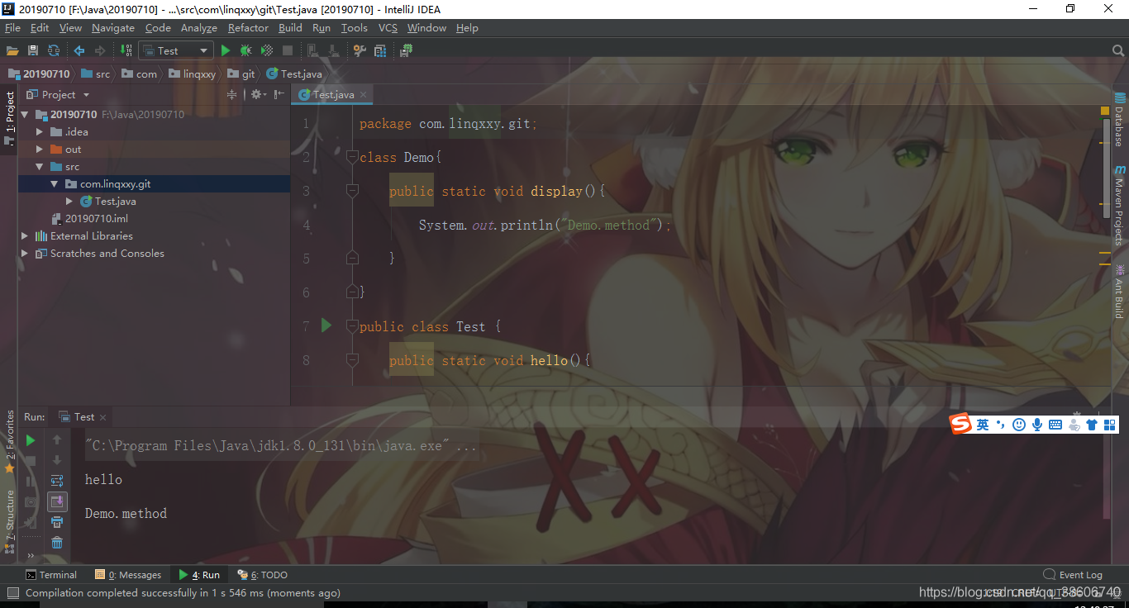Click the Open file toolbar icon
The height and width of the screenshot is (608, 1129).
[12, 50]
